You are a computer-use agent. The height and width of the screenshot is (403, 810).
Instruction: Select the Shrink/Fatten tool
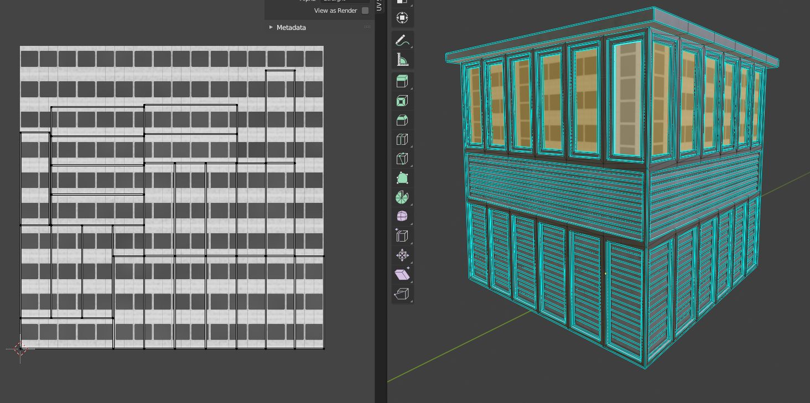point(403,255)
